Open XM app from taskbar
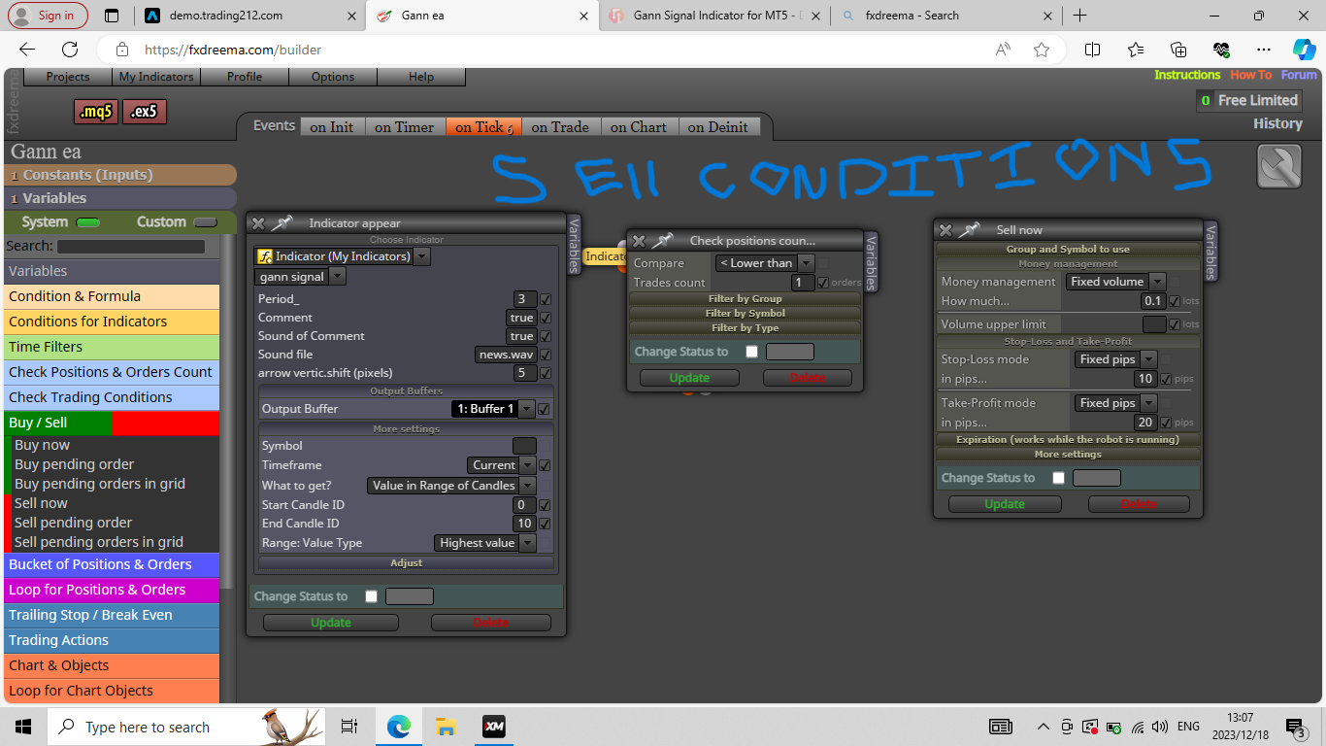The image size is (1326, 746). click(x=494, y=727)
